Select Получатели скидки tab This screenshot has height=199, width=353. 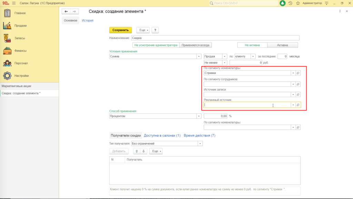(x=125, y=136)
